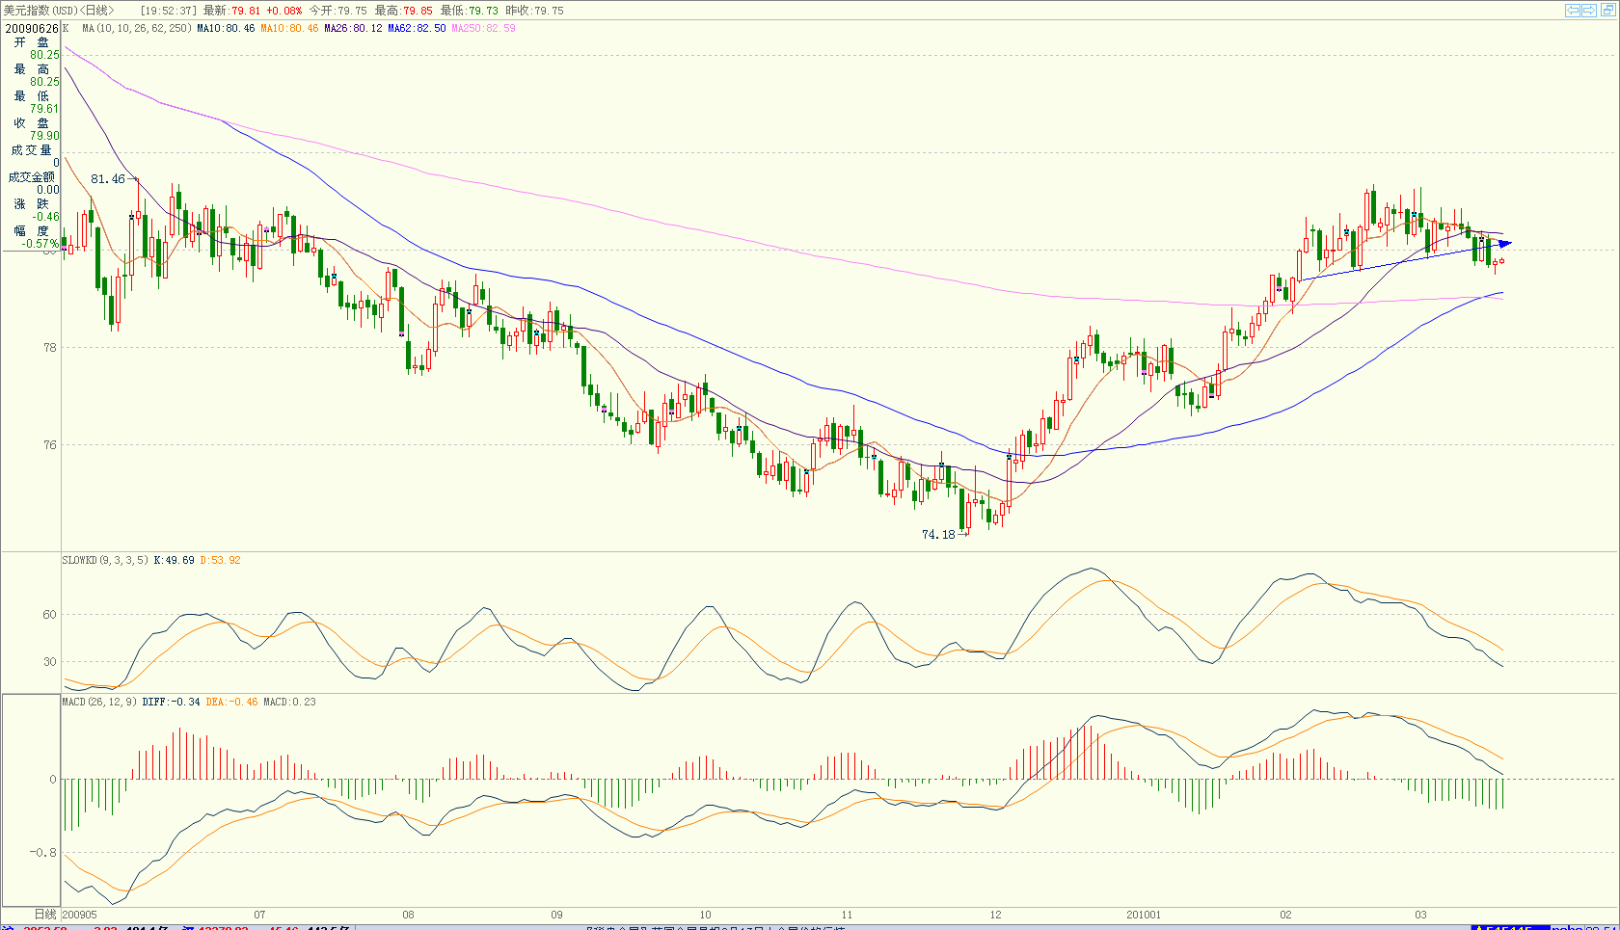Click the 最高:79.85 quote in header

(x=403, y=11)
